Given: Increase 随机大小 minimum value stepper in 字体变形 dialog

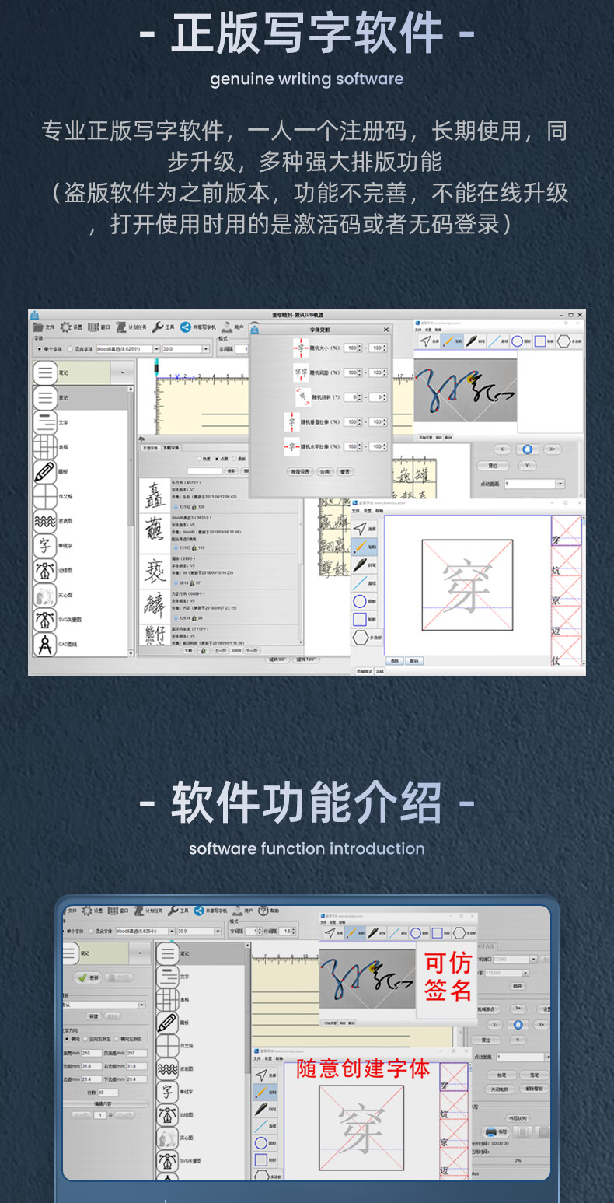Looking at the screenshot, I should 360,346.
